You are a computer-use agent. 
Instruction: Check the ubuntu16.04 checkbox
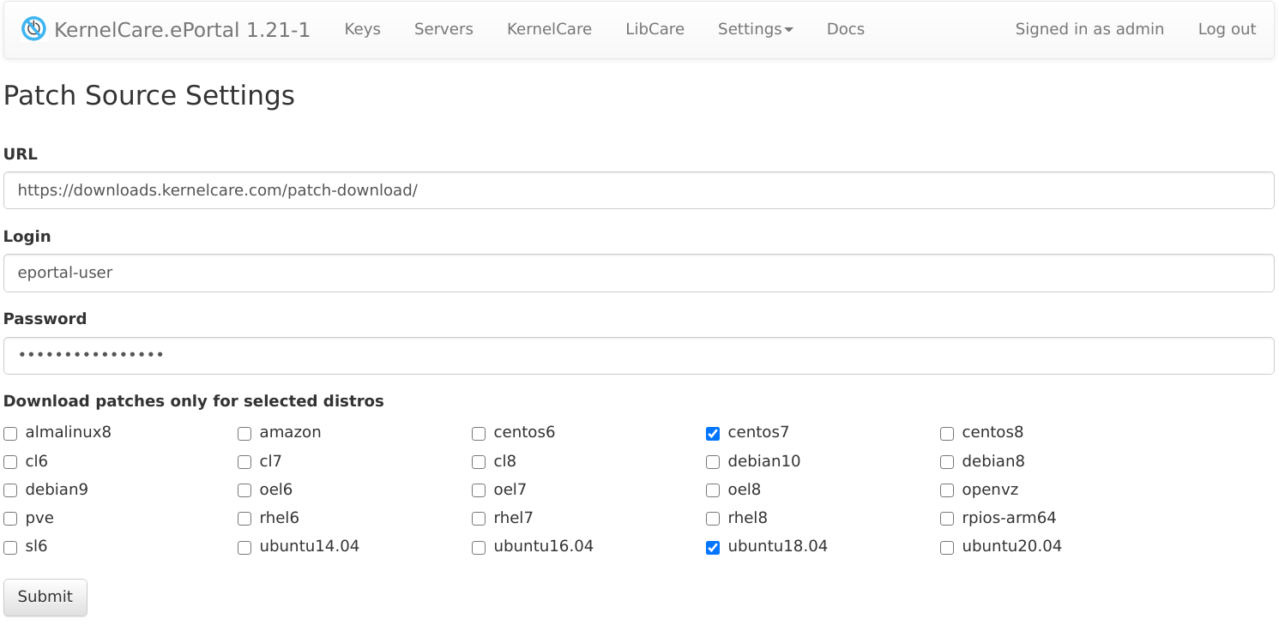[479, 548]
